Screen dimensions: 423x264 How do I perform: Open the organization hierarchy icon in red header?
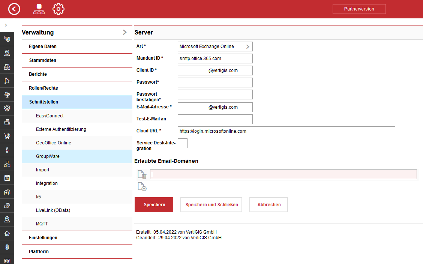(39, 9)
